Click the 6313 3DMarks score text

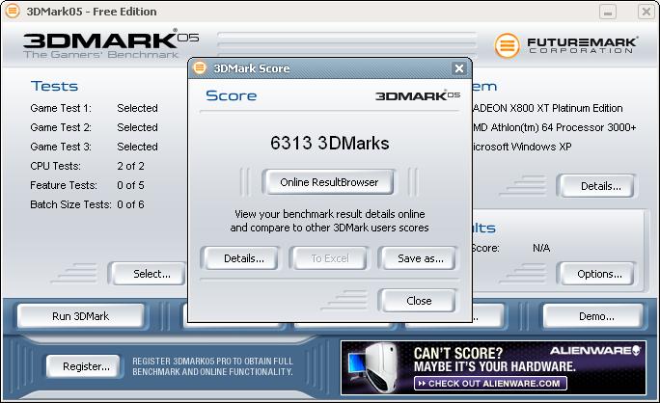pyautogui.click(x=330, y=143)
